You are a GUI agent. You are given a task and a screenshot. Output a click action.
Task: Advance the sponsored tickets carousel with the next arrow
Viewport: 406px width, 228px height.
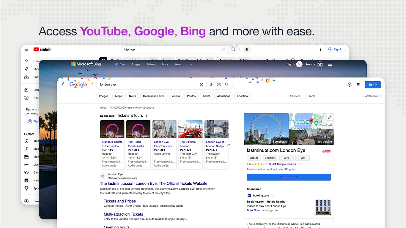229,145
